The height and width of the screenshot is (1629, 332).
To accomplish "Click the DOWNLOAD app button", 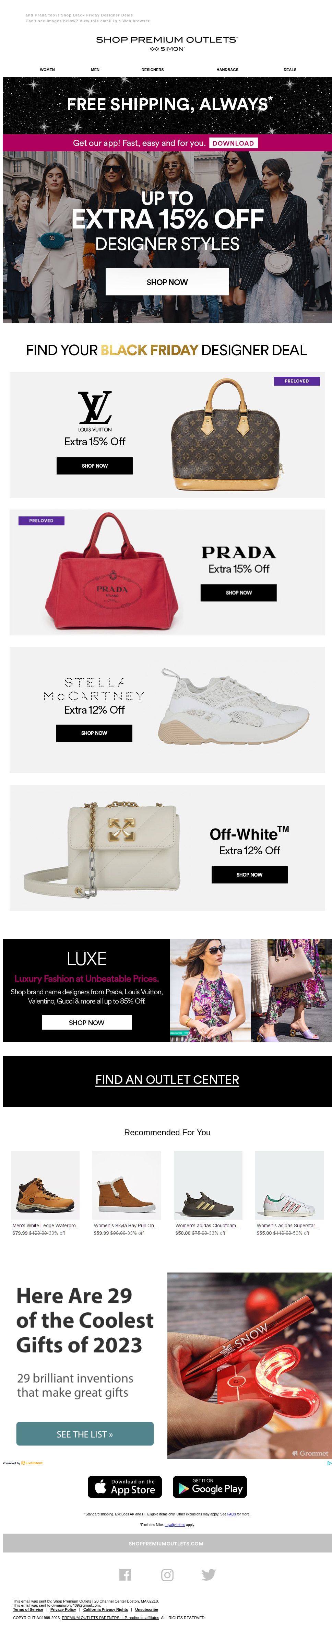I will coord(233,143).
